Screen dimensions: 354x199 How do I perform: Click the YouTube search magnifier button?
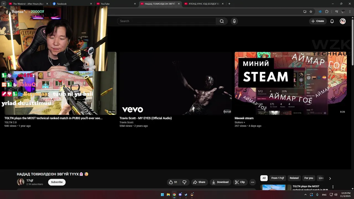(222, 21)
